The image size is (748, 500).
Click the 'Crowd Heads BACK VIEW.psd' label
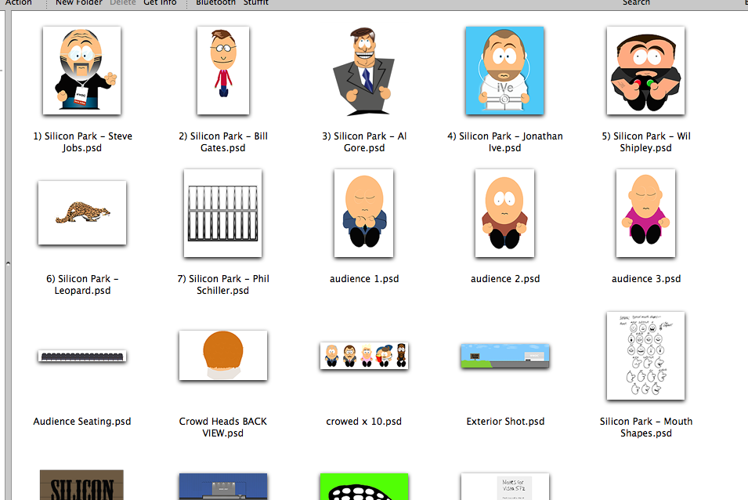[223, 427]
